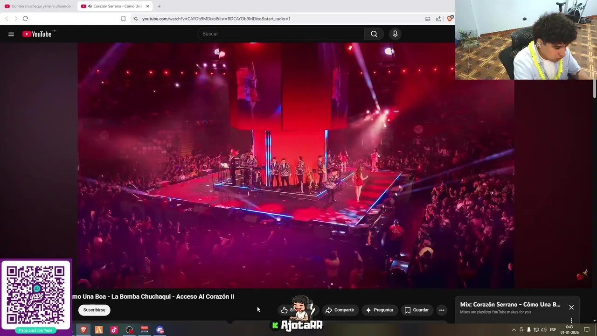Reload the page in the browser

(x=25, y=19)
